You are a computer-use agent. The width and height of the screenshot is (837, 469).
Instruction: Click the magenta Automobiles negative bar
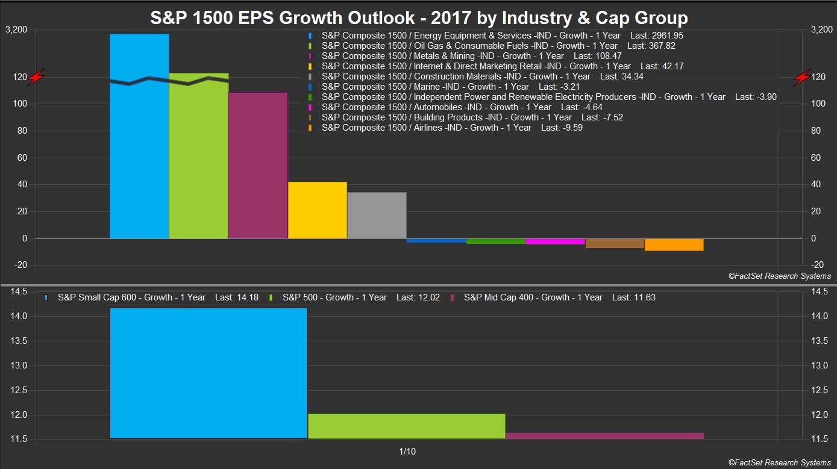[556, 241]
